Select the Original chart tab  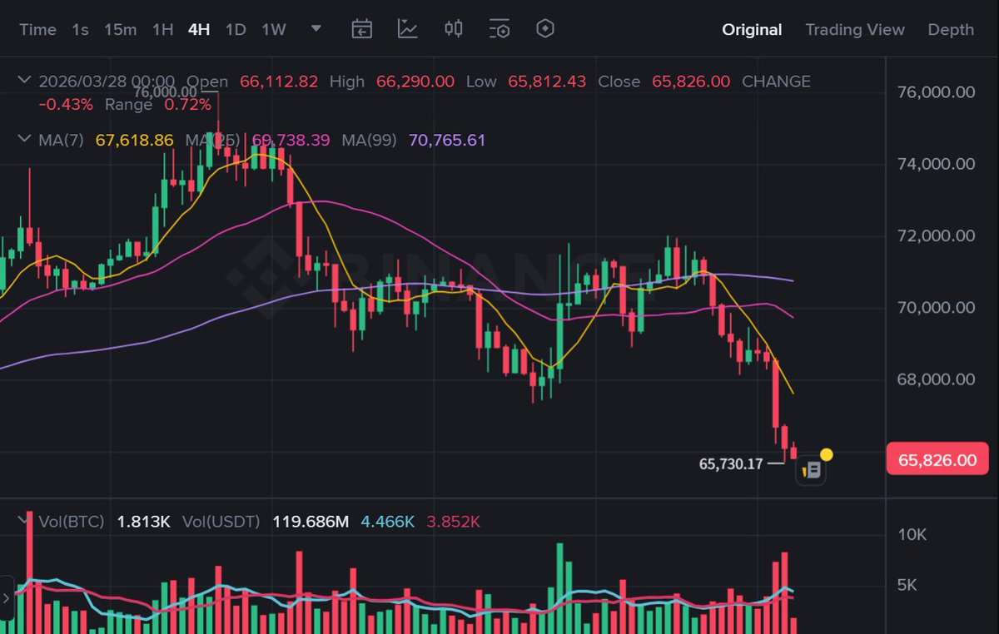point(751,29)
